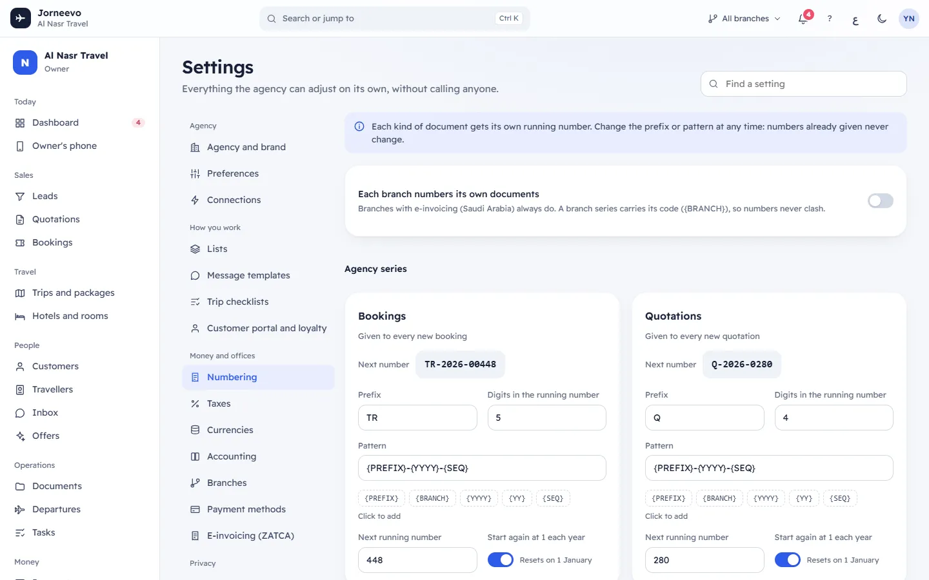Click Quotations Digits in running number field
The height and width of the screenshot is (580, 929).
tap(834, 418)
